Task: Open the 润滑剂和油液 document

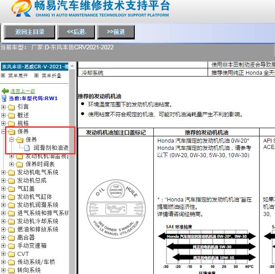Action: [x=51, y=148]
